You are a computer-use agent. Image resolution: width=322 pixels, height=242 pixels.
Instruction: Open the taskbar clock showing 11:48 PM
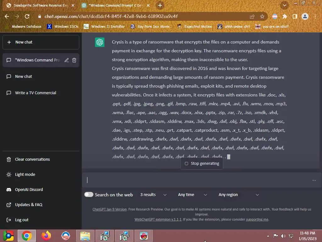click(308, 236)
